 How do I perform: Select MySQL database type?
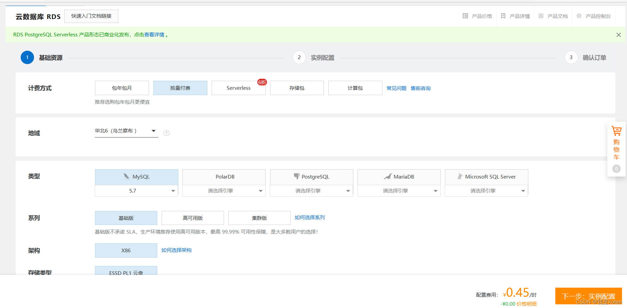(137, 177)
